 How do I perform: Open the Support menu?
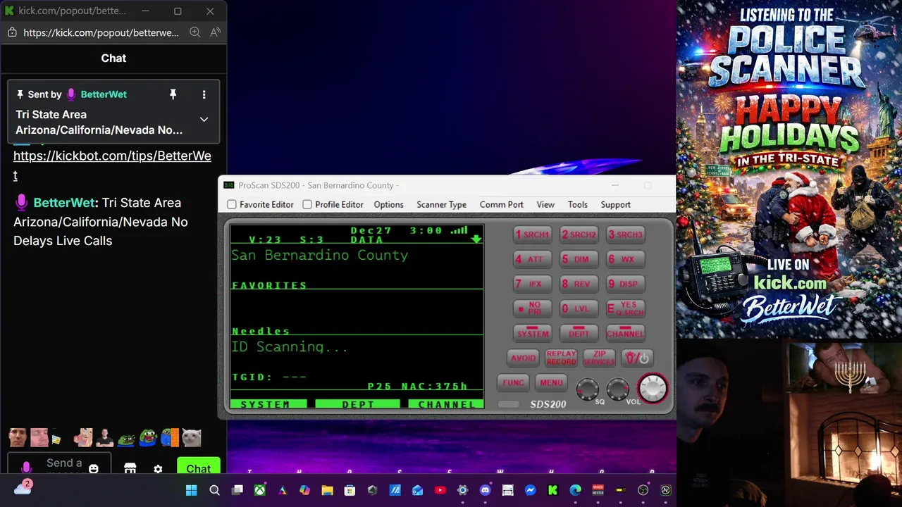coord(615,204)
